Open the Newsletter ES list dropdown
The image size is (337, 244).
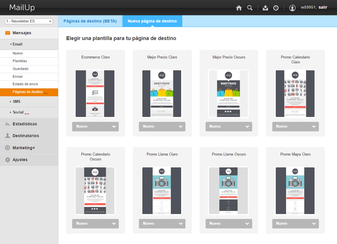tap(29, 21)
